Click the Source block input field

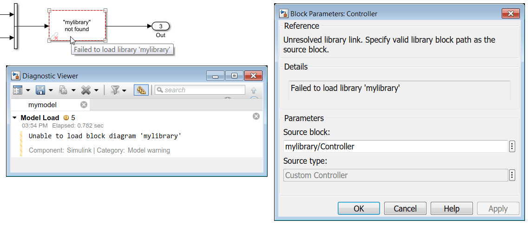coord(395,147)
